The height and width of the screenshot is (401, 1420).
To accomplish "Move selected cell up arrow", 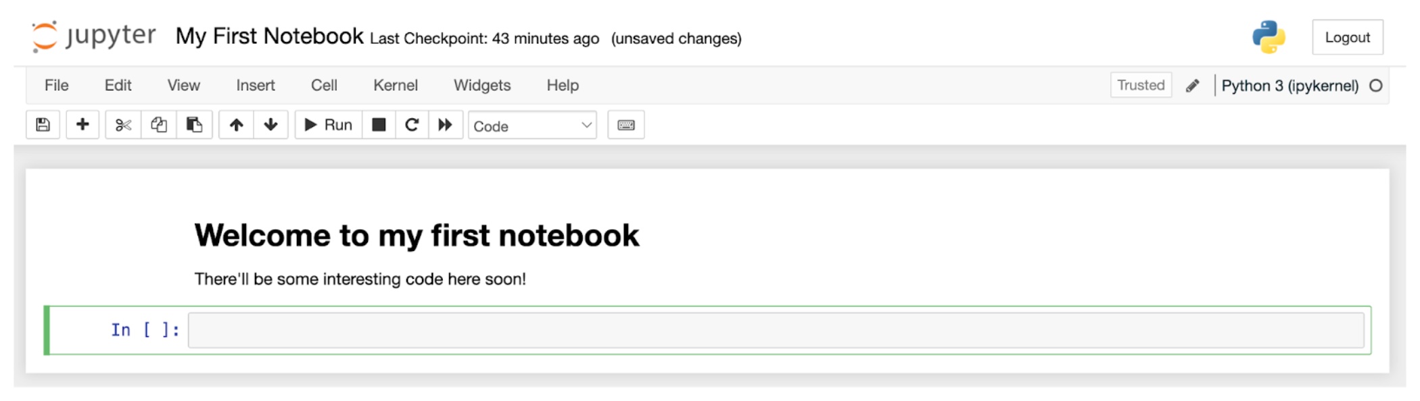I will [236, 125].
